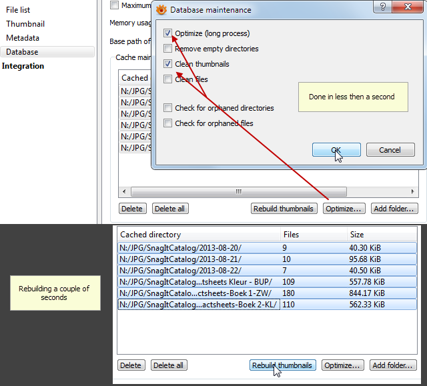Select row ending actsheets-Boek 2-KL/
This screenshot has height=386, width=427.
pos(267,305)
